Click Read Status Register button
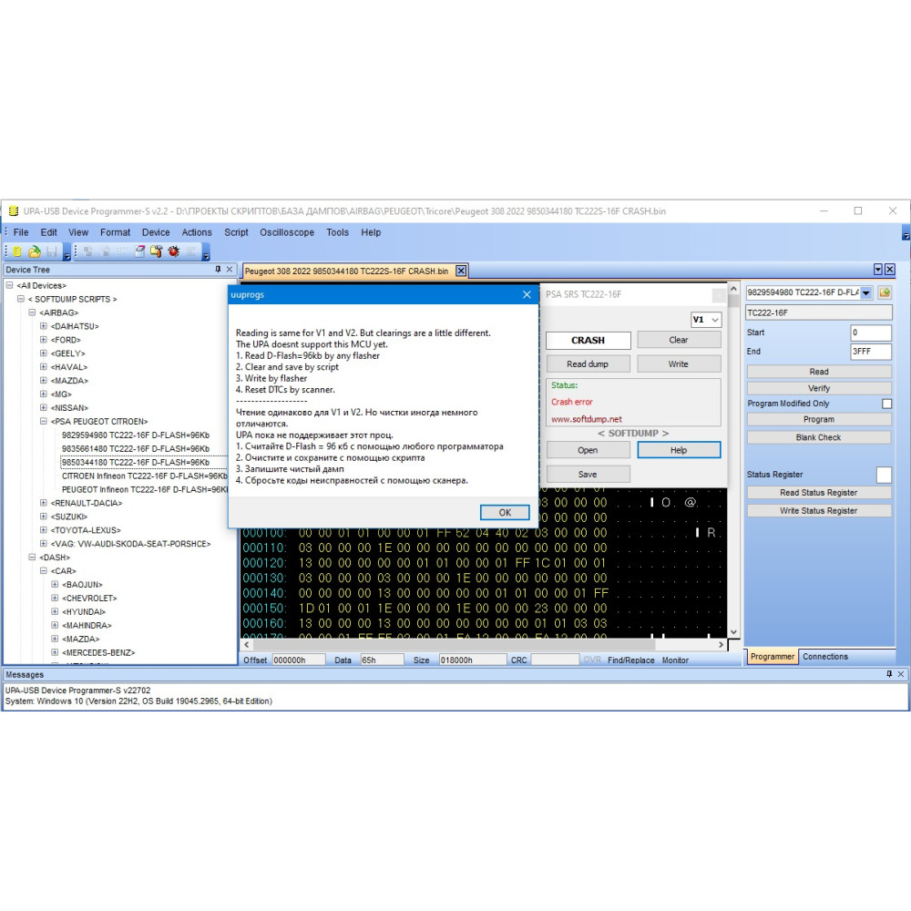The height and width of the screenshot is (911, 911). click(819, 493)
